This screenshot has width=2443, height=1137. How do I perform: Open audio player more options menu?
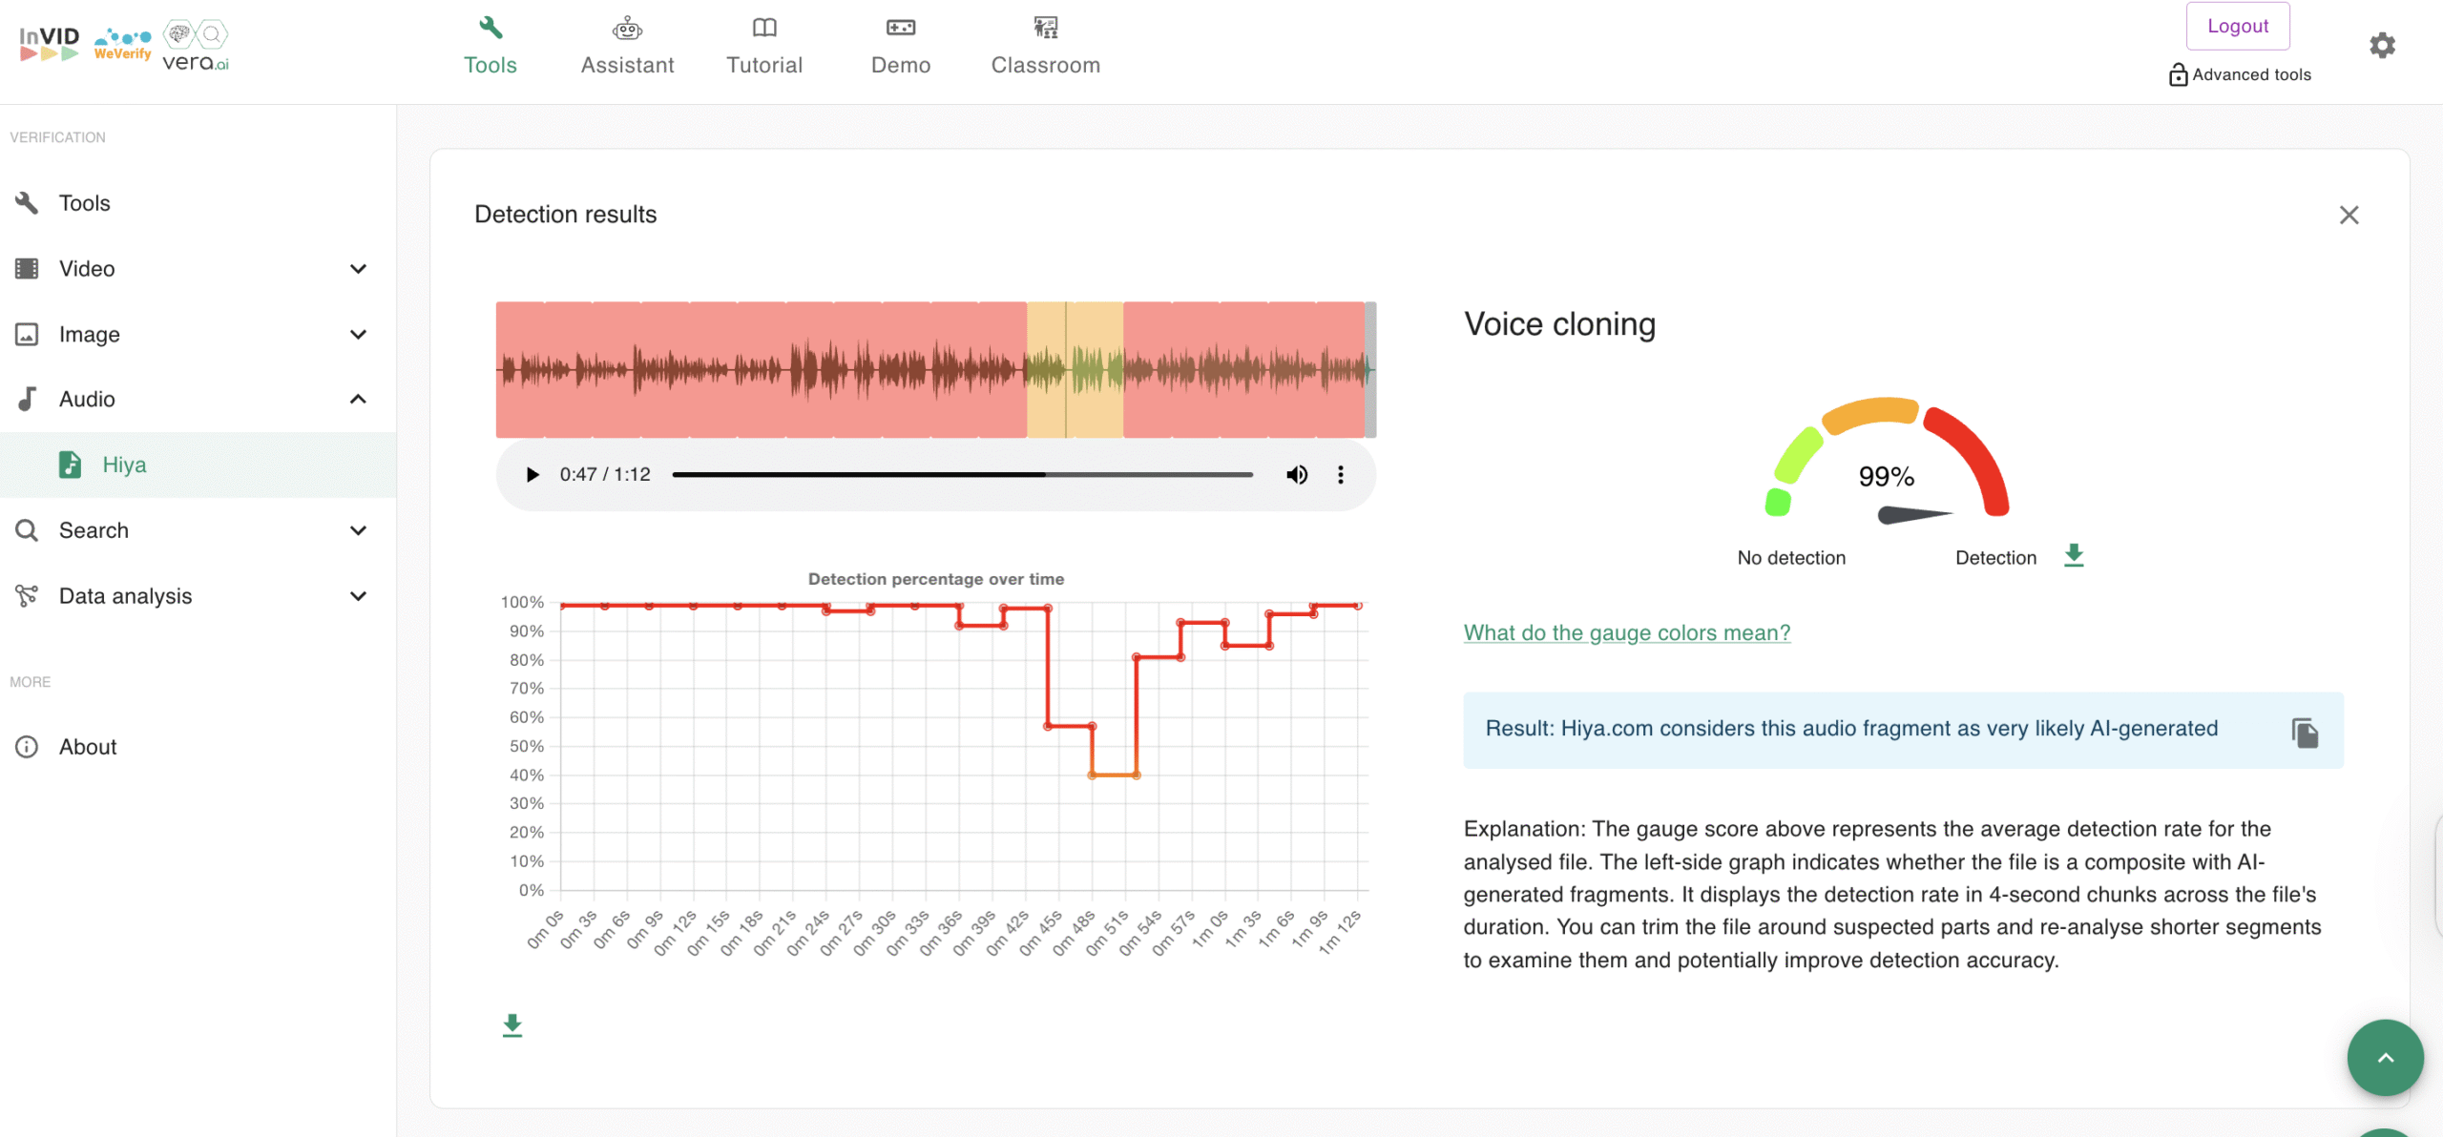tap(1341, 474)
